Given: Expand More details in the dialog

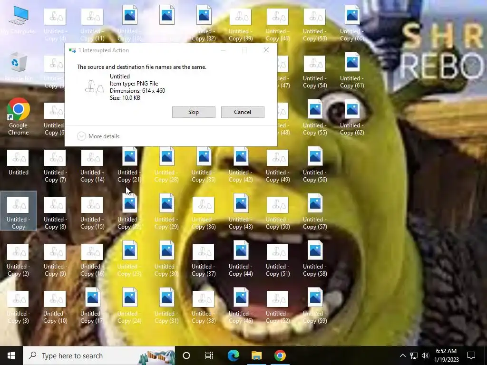Looking at the screenshot, I should [x=98, y=136].
